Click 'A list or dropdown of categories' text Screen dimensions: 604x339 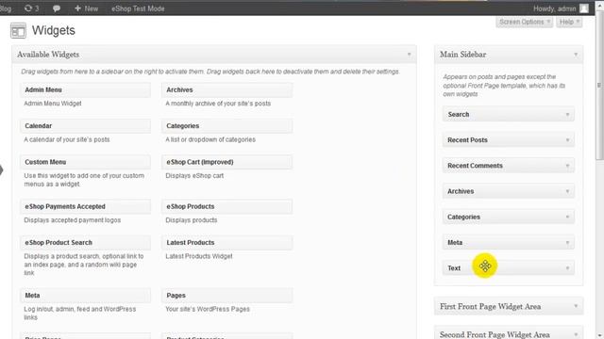click(x=210, y=139)
